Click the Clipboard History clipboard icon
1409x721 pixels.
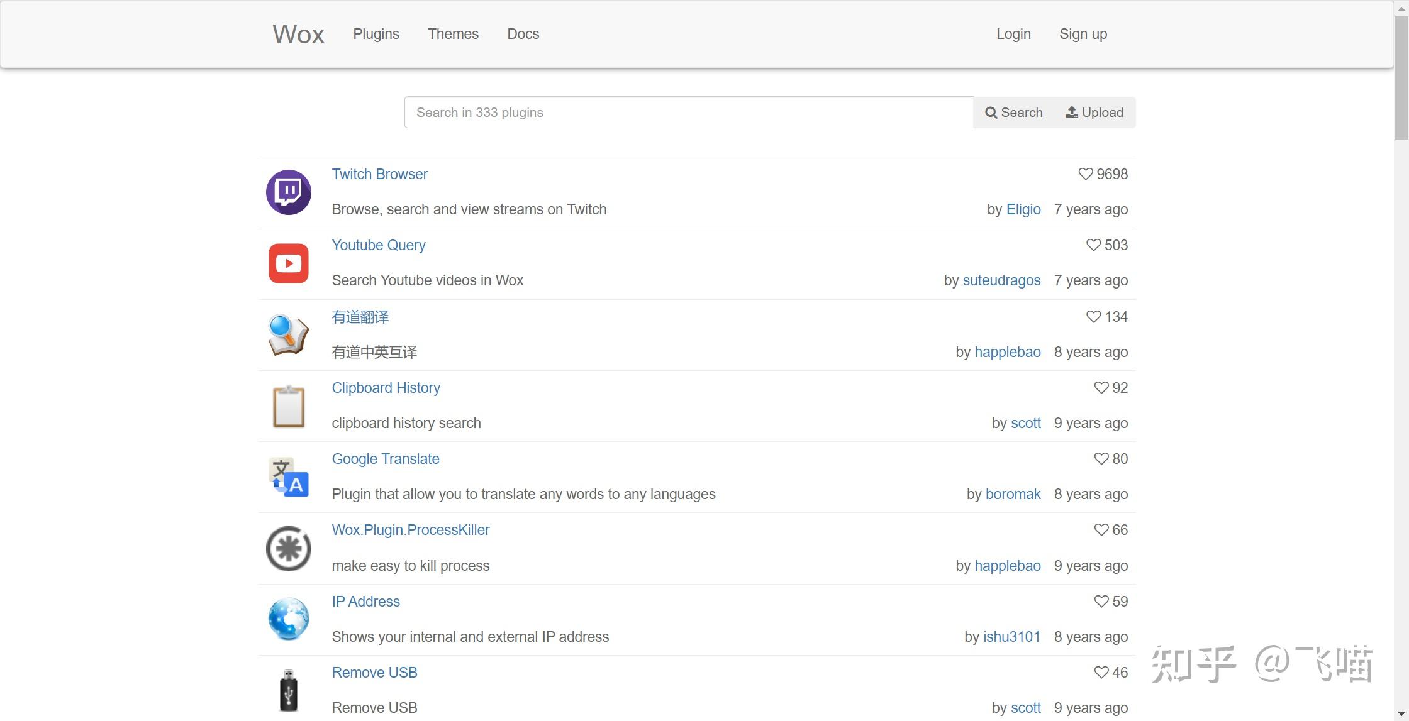tap(288, 406)
